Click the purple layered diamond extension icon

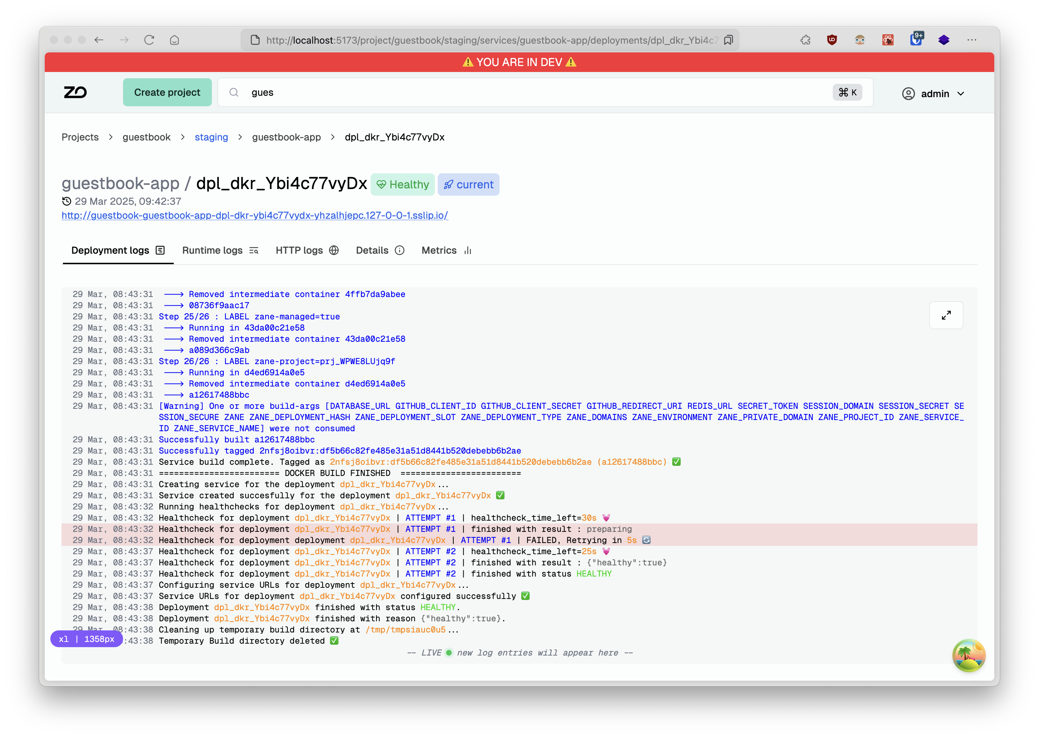(x=944, y=40)
